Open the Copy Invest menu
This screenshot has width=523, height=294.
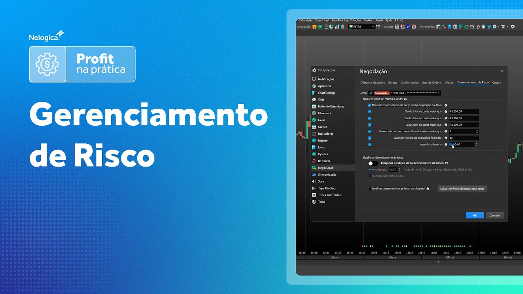[x=322, y=20]
